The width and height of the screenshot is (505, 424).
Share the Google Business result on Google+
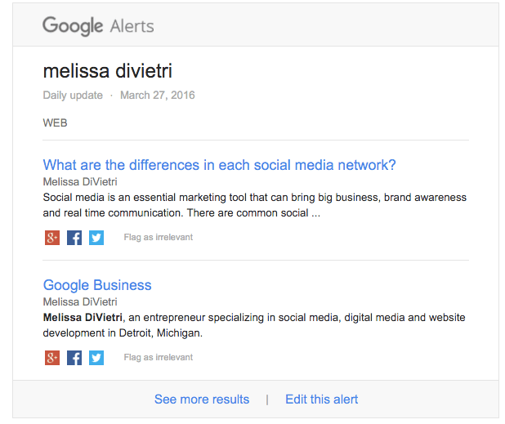51,357
